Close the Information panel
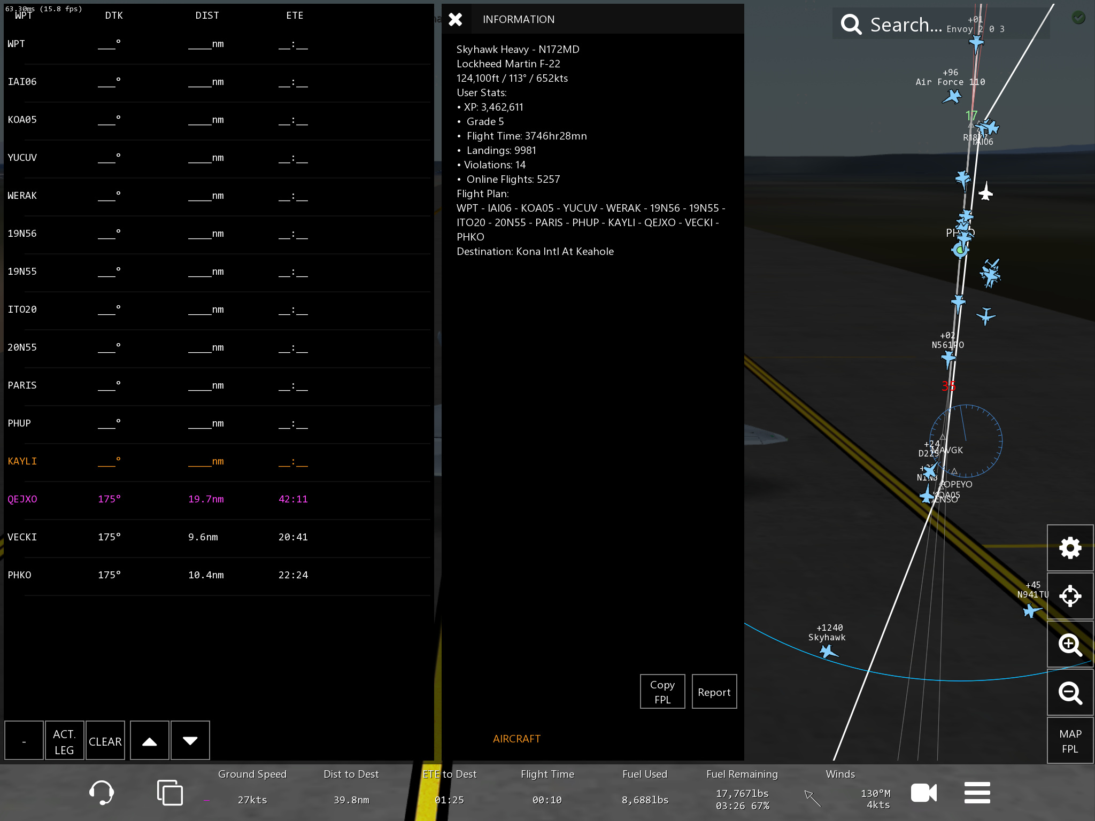 pyautogui.click(x=456, y=20)
